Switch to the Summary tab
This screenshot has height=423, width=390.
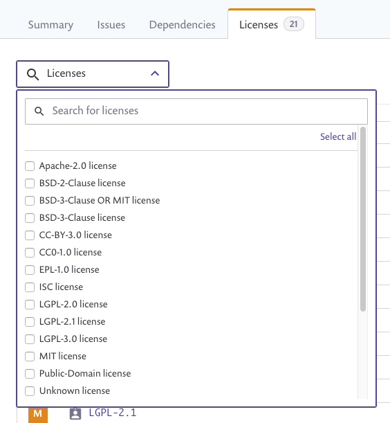pyautogui.click(x=50, y=25)
